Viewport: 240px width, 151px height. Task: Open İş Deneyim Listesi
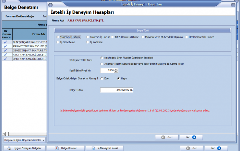click(x=104, y=148)
